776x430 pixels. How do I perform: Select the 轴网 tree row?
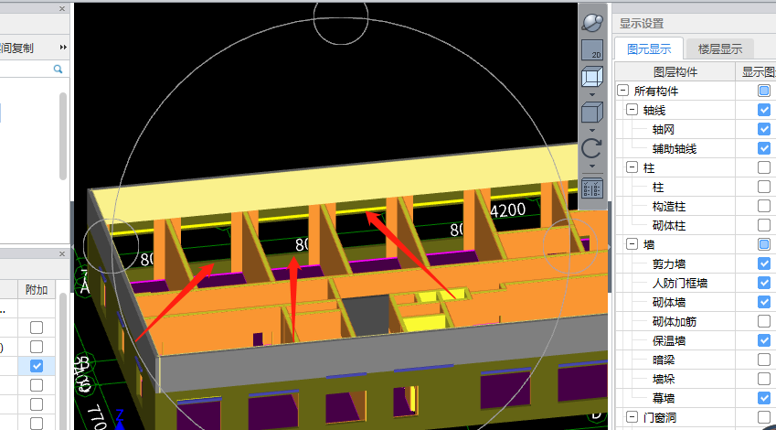click(x=664, y=130)
